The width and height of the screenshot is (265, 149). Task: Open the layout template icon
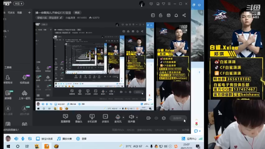pyautogui.click(x=169, y=15)
